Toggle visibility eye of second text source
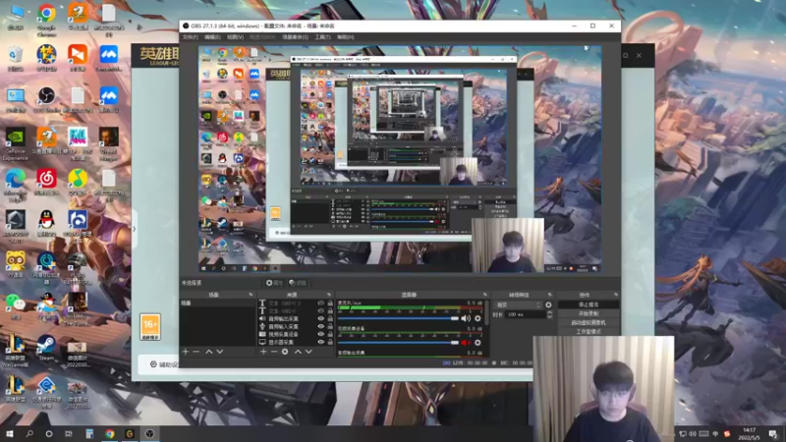Screen dimensions: 786x442 (321, 310)
